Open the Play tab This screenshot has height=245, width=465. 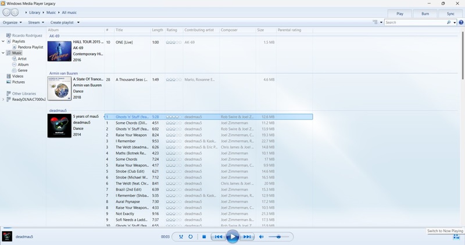(x=400, y=13)
